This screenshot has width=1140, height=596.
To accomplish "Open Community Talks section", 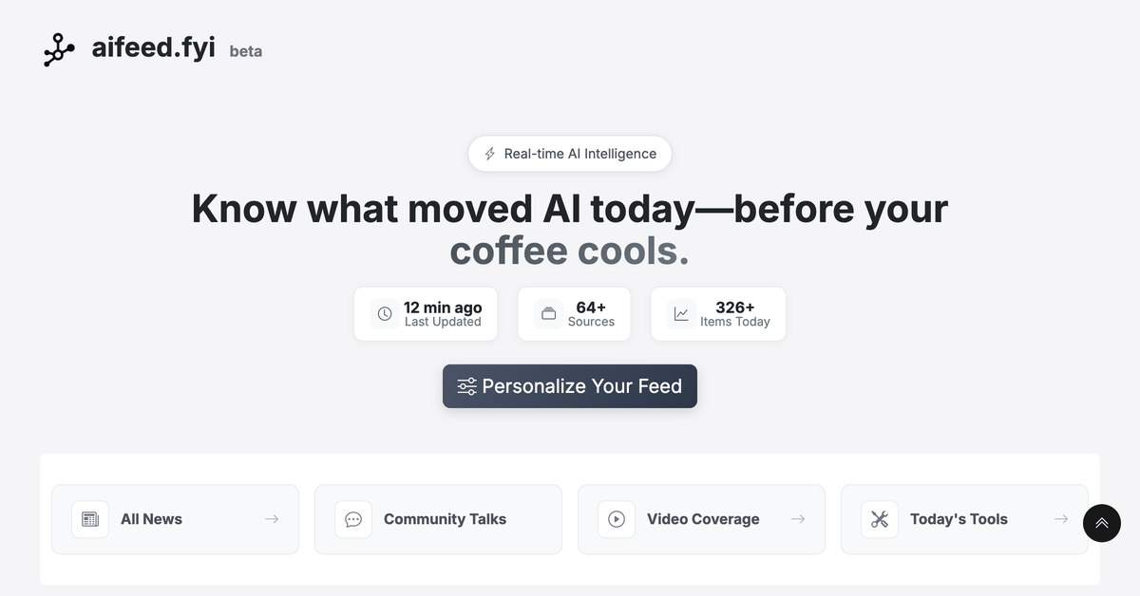I will 445,519.
